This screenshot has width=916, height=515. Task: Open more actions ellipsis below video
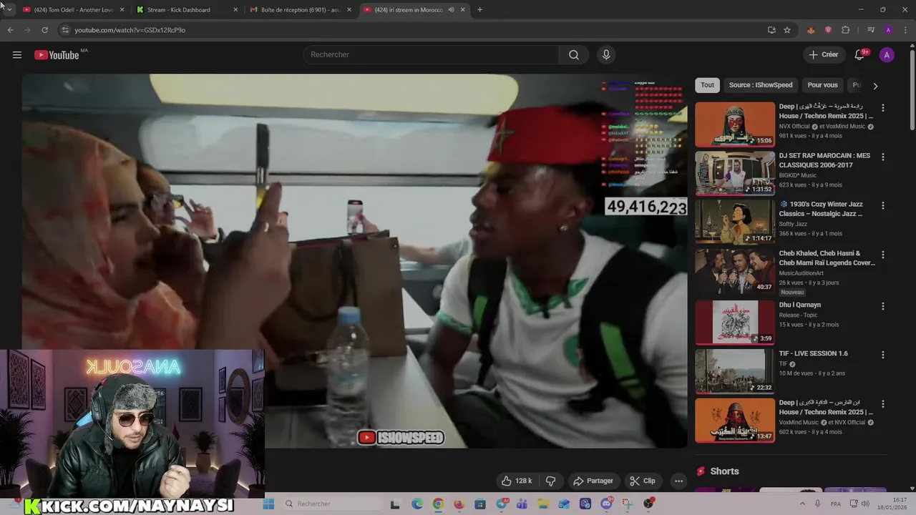coord(678,481)
